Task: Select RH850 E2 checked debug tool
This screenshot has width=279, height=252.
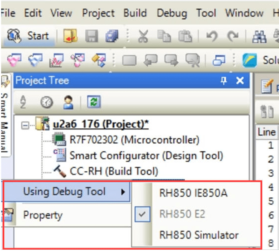Action: [183, 214]
